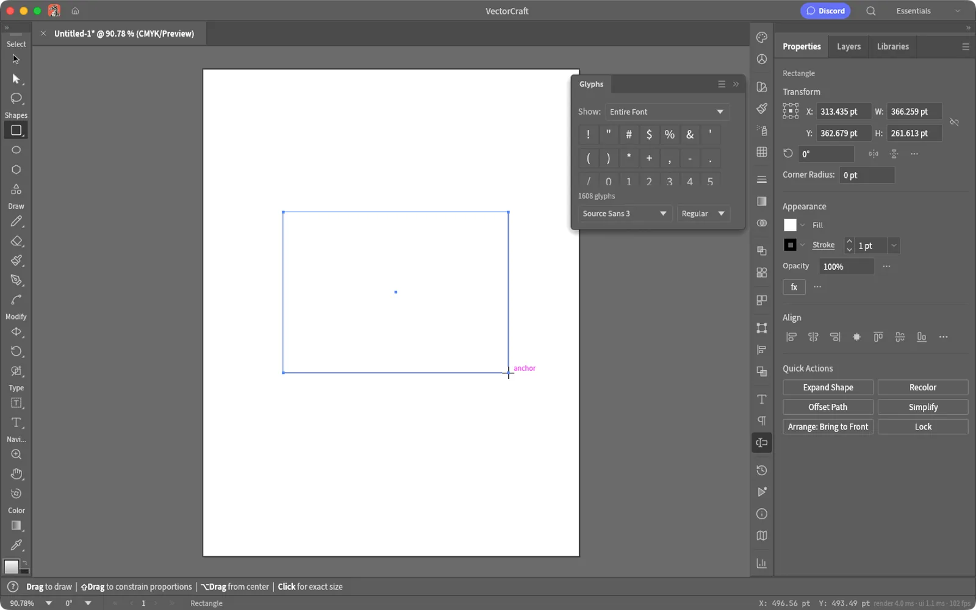Image resolution: width=976 pixels, height=610 pixels.
Task: Activate the Rotate tool
Action: (16, 351)
